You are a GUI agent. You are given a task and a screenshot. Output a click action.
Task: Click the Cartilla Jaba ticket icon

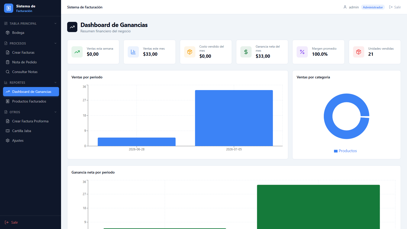(x=8, y=131)
